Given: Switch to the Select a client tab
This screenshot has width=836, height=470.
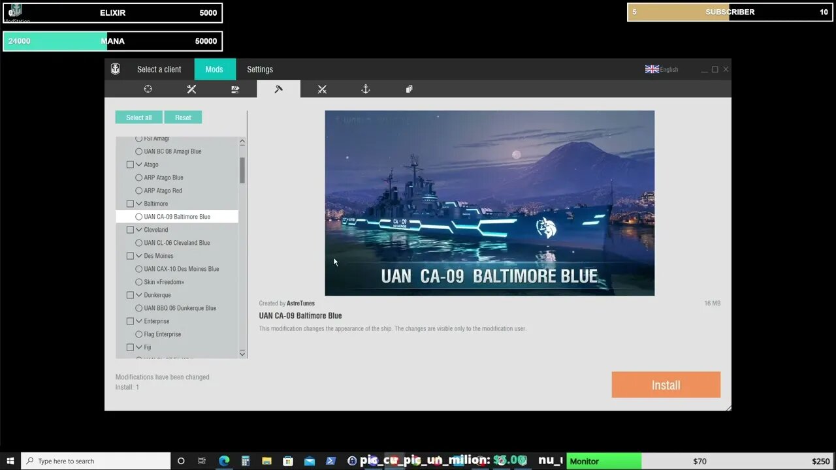Looking at the screenshot, I should 159,69.
